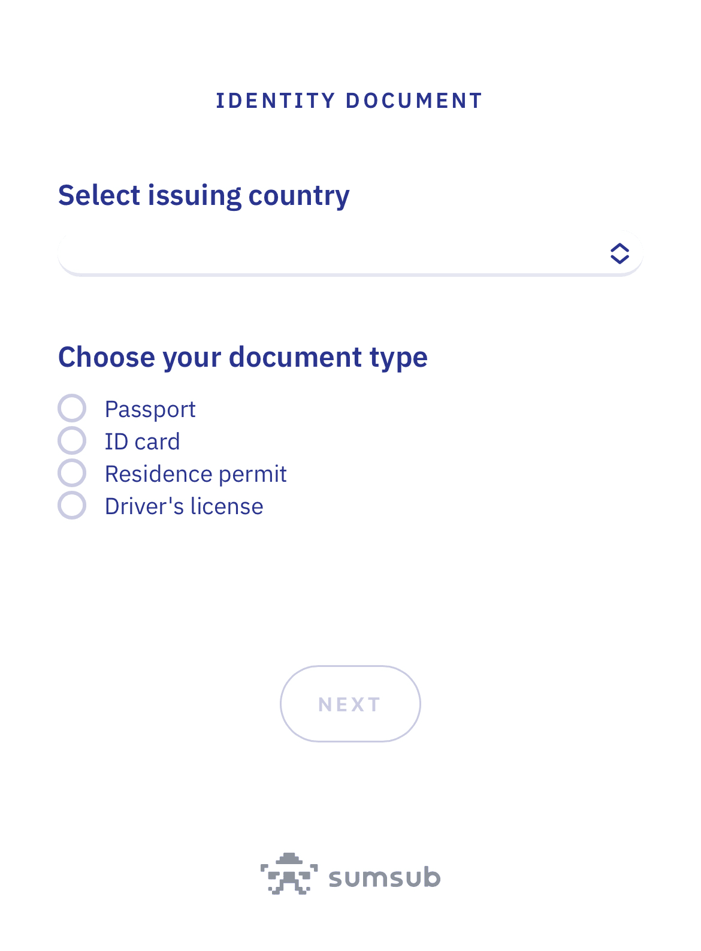
Task: Click the Choose your document type heading
Action: pos(243,357)
